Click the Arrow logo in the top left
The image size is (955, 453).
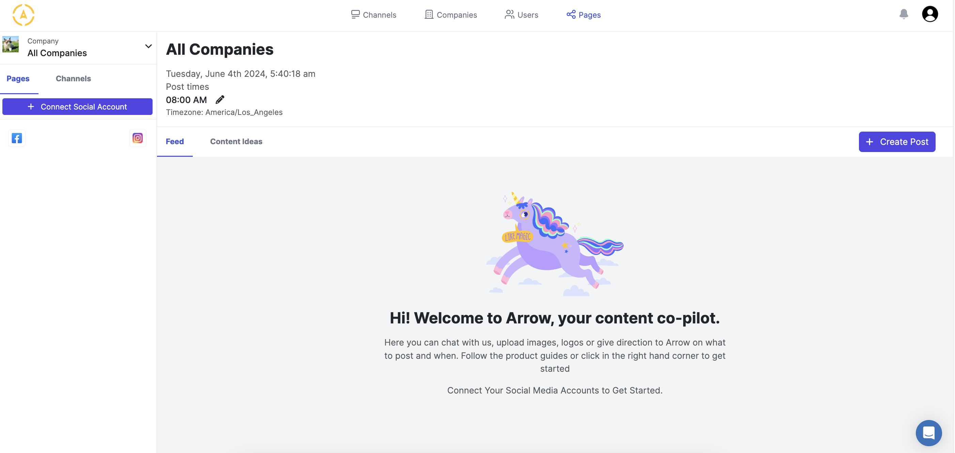pos(23,15)
